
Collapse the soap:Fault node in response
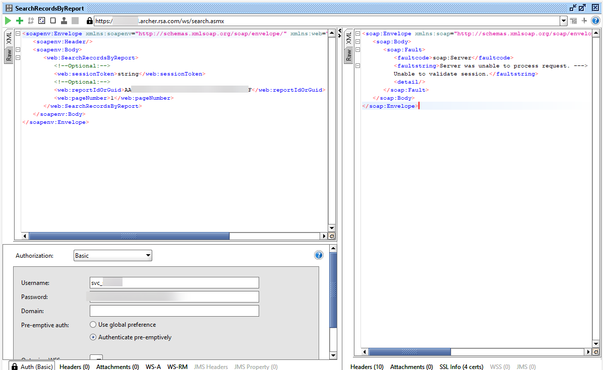click(x=357, y=49)
